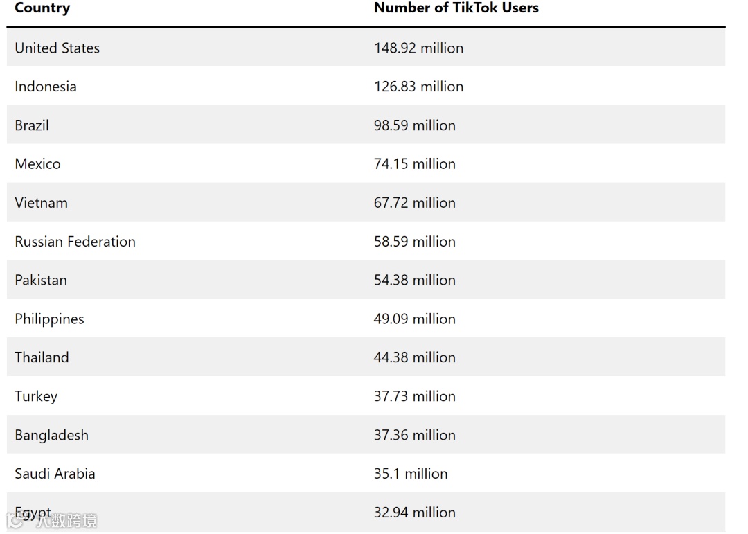Click Thailand in the table
Screen dimensions: 748x534
42,358
